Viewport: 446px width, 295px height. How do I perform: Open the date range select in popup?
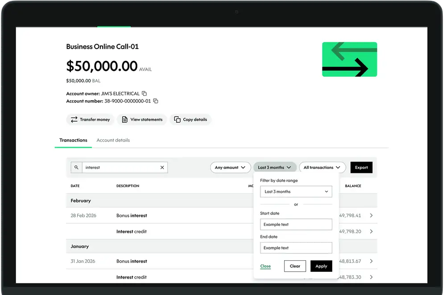(x=296, y=192)
